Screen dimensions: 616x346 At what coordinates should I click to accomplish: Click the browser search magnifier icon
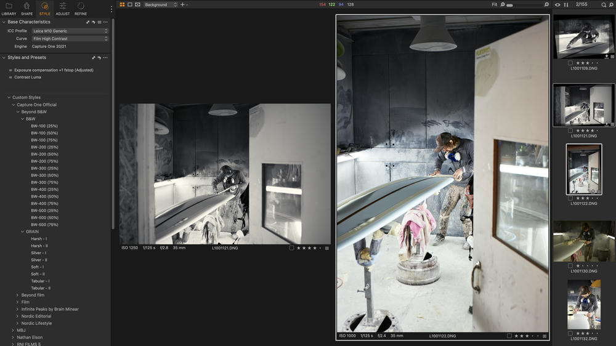[604, 4]
